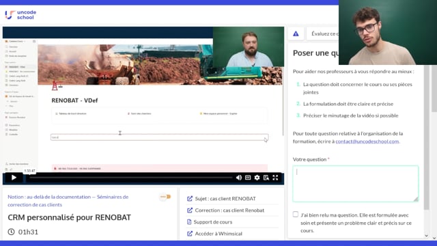Screen dimensions: 437x246
Task: Select 'RENOBAT - VDef' in Notion sidebar
Action: click(x=16, y=67)
